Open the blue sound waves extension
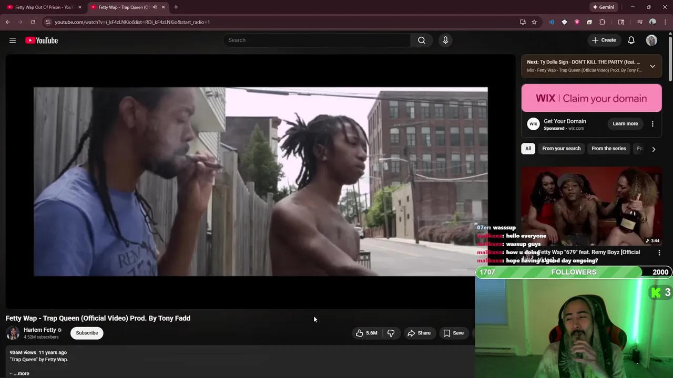This screenshot has height=378, width=673. tap(552, 22)
